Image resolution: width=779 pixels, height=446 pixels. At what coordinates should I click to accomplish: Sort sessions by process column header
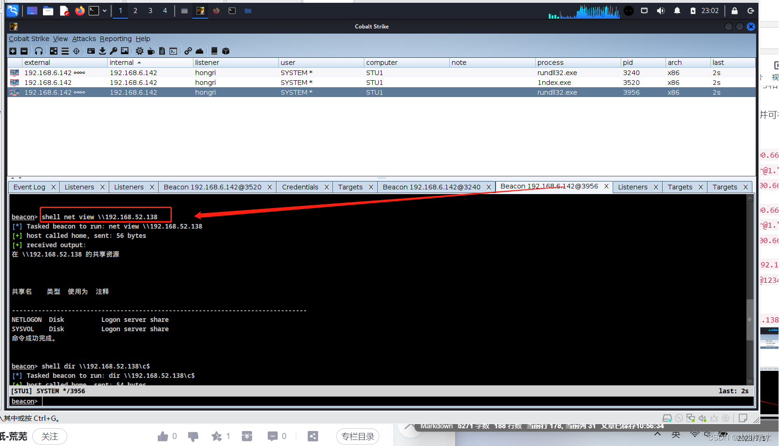click(578, 63)
